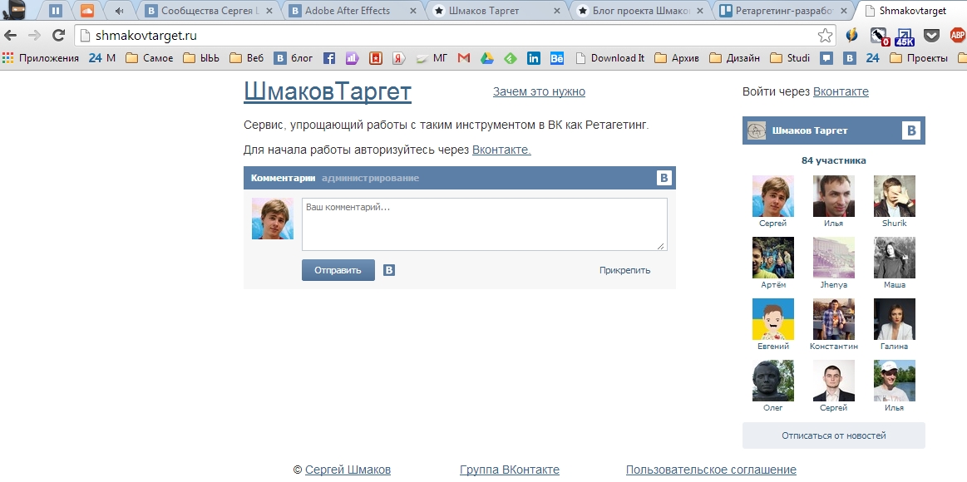Open the Facebook bookmark

[329, 58]
